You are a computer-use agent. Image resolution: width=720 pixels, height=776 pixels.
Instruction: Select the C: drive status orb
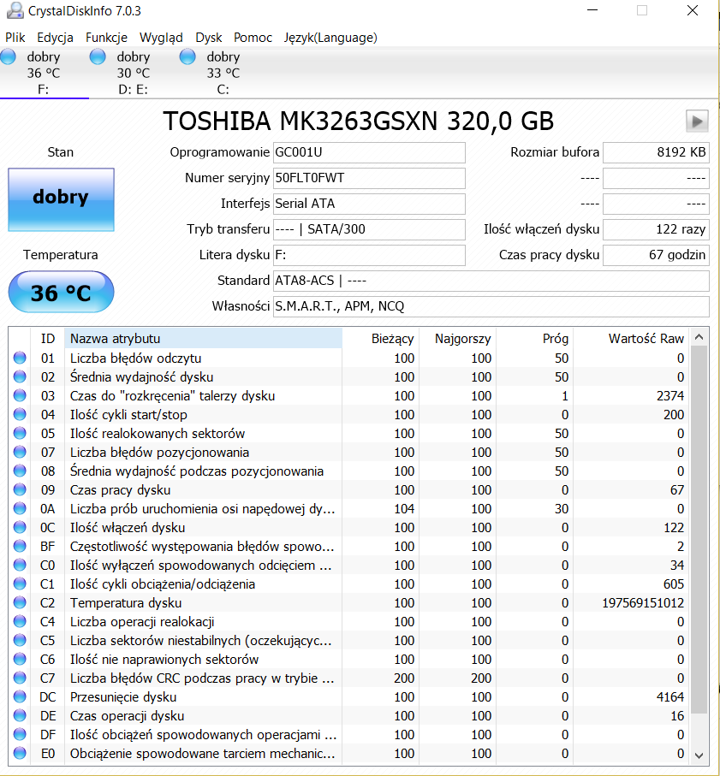pos(187,57)
